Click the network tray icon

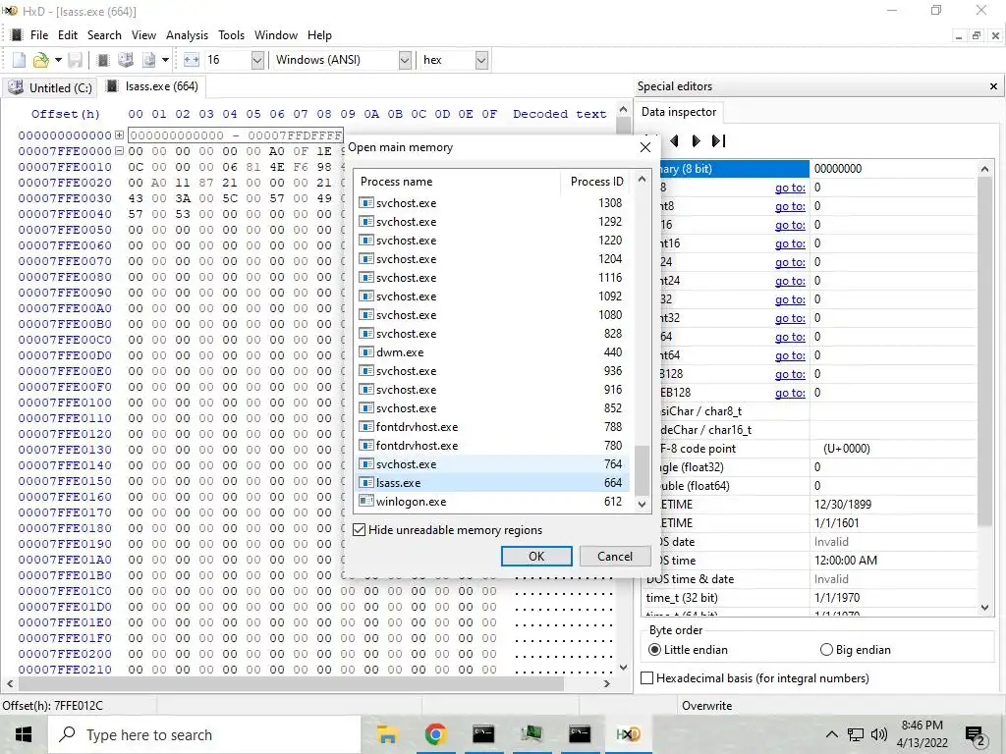(856, 734)
